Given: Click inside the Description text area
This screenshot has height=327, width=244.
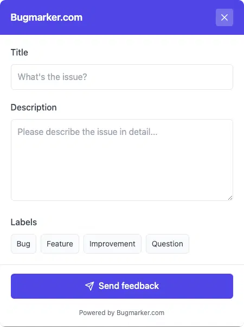Looking at the screenshot, I should 122,160.
